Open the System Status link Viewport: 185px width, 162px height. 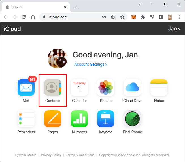[26, 155]
